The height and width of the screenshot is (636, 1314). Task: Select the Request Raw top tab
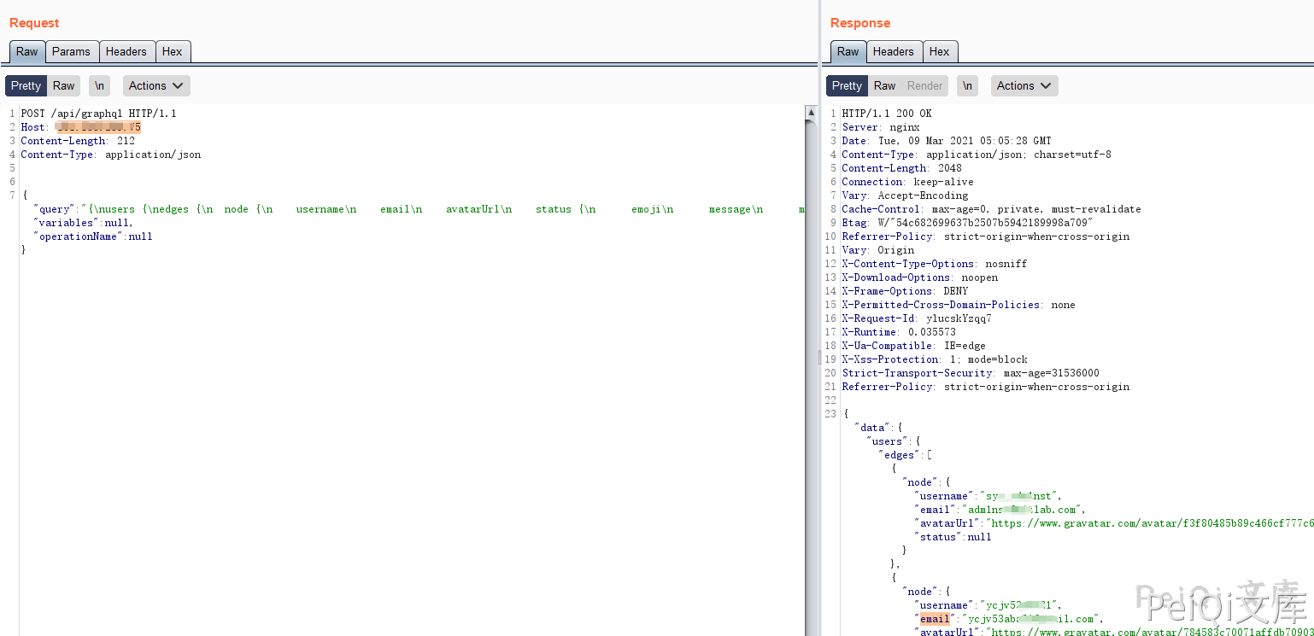(x=27, y=51)
